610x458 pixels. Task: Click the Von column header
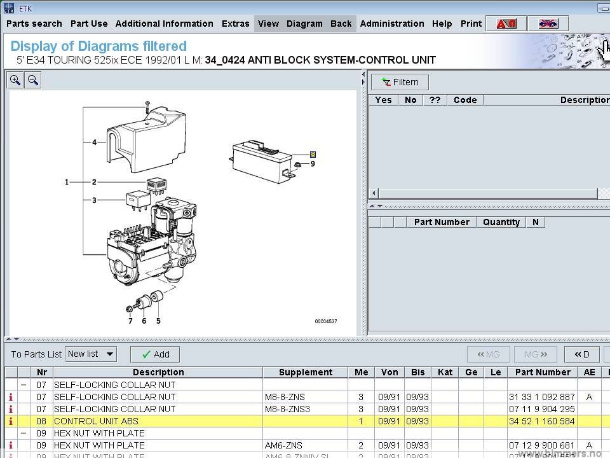(390, 372)
